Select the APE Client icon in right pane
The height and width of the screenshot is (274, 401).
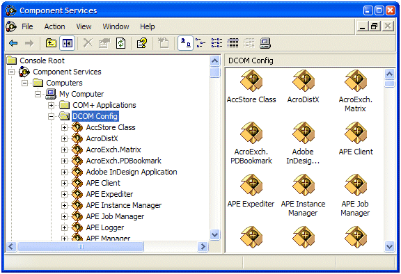pyautogui.click(x=356, y=138)
